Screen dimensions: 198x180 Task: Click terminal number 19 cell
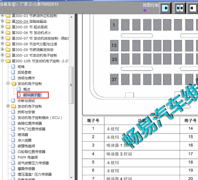coord(189,171)
